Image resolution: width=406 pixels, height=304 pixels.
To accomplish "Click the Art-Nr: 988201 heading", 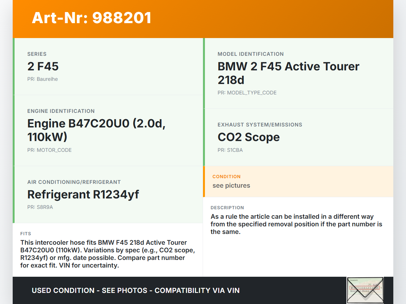I will 92,18.
